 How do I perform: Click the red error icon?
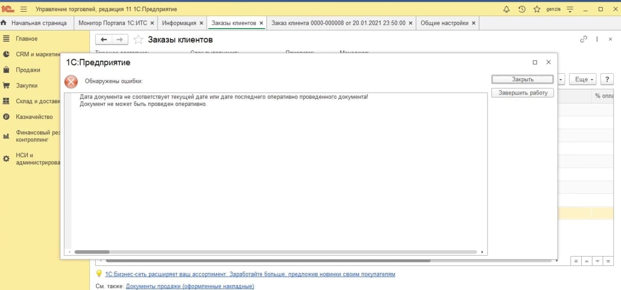[x=71, y=81]
